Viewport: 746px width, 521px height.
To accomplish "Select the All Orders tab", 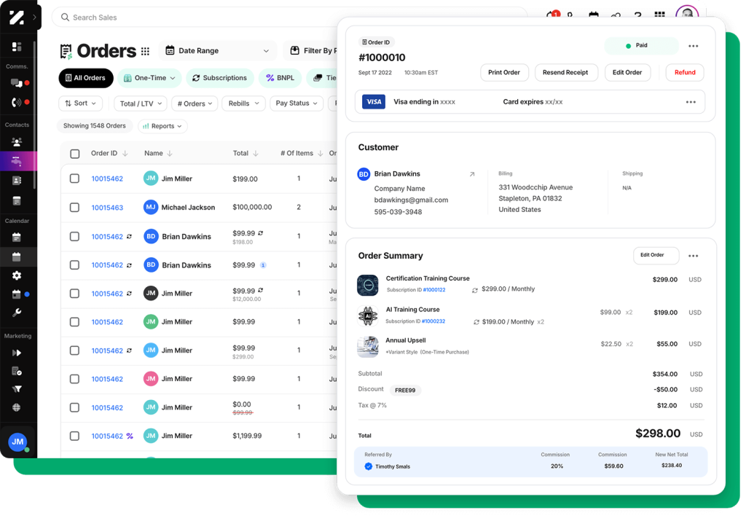I will pyautogui.click(x=86, y=78).
